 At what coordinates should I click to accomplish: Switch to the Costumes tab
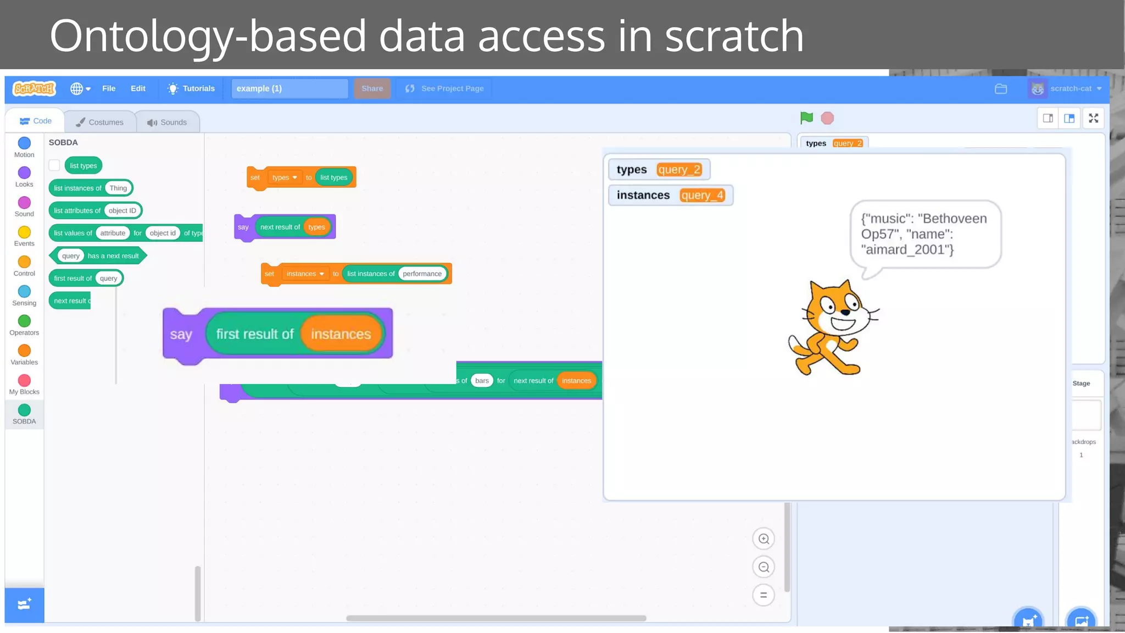(99, 122)
